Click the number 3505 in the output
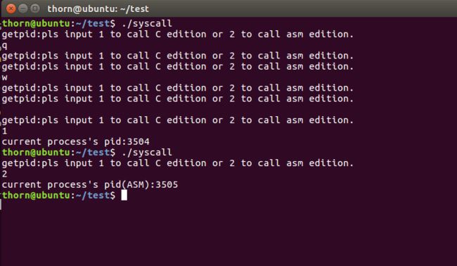457x266 pixels. point(167,184)
